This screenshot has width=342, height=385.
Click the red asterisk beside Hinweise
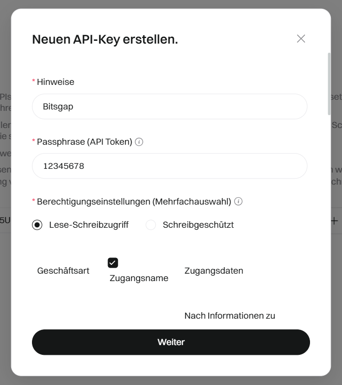(x=33, y=82)
